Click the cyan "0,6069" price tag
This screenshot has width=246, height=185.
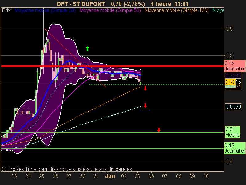pos(233,107)
